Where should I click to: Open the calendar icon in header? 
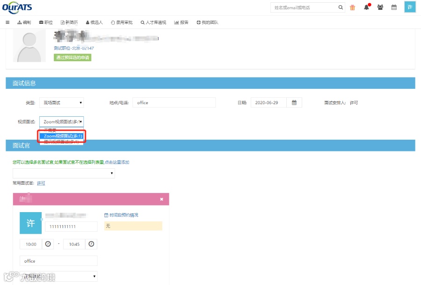394,7
